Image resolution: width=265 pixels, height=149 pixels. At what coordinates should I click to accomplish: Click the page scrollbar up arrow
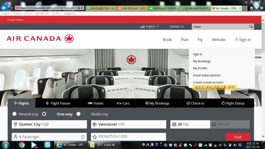click(x=263, y=21)
